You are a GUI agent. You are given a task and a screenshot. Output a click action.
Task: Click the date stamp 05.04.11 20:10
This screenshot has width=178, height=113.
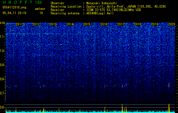14,13
